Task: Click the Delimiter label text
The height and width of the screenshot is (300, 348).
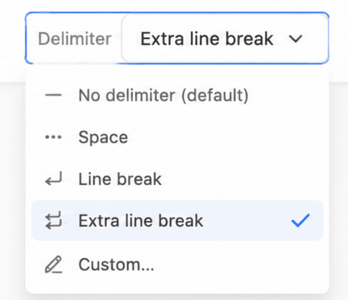Action: pyautogui.click(x=75, y=39)
